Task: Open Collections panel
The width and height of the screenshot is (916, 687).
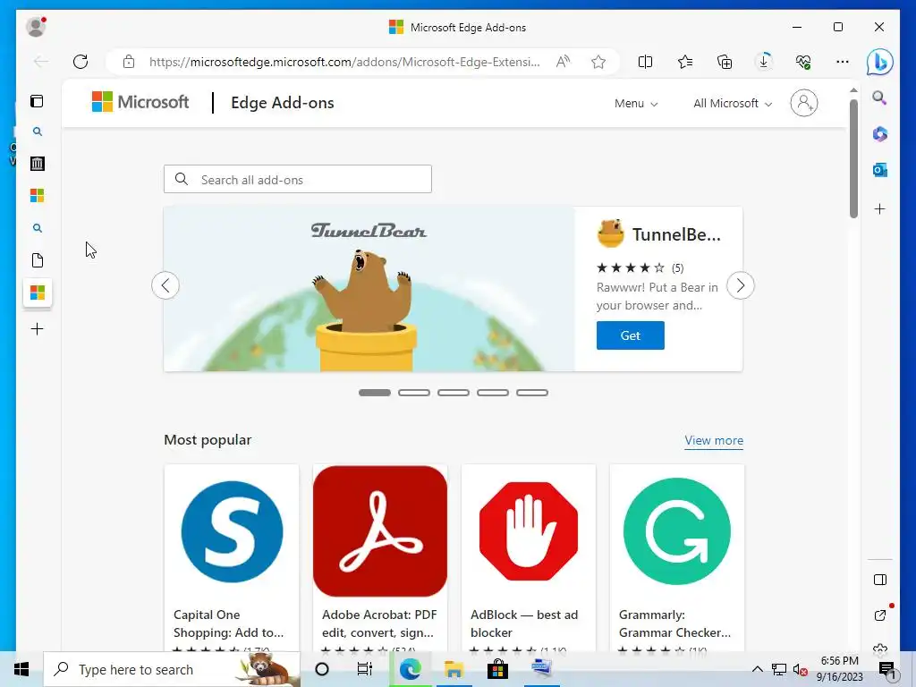Action: click(x=725, y=62)
